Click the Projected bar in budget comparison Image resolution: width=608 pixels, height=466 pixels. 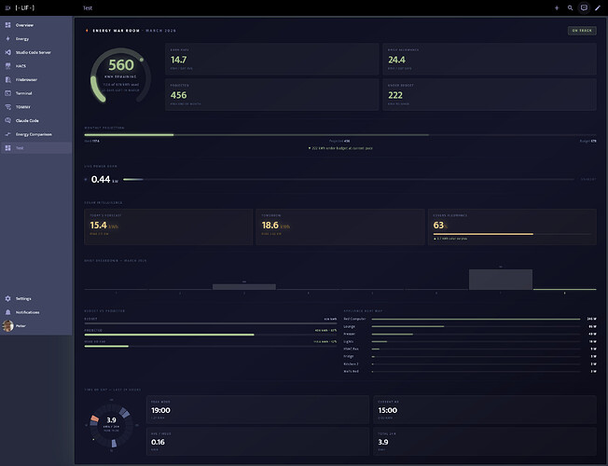click(x=211, y=335)
